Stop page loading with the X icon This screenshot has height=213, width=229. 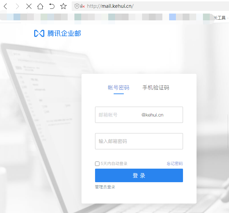[29, 6]
